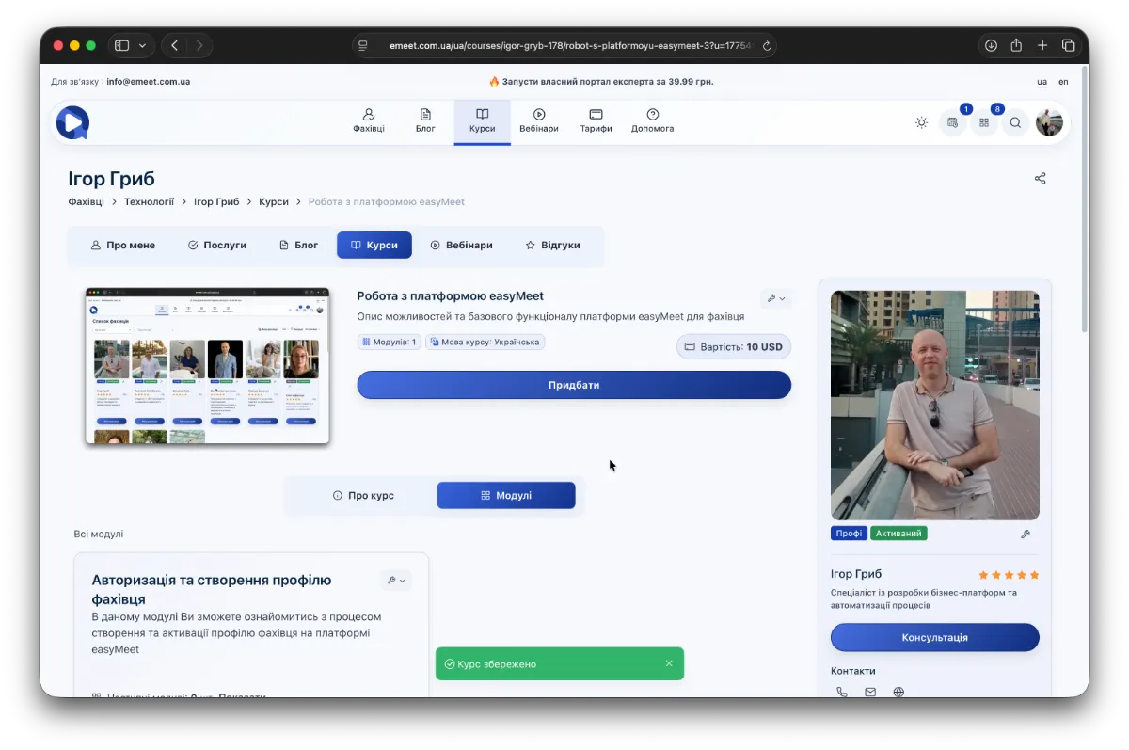
Task: Click the email envelope contact icon
Action: [870, 692]
